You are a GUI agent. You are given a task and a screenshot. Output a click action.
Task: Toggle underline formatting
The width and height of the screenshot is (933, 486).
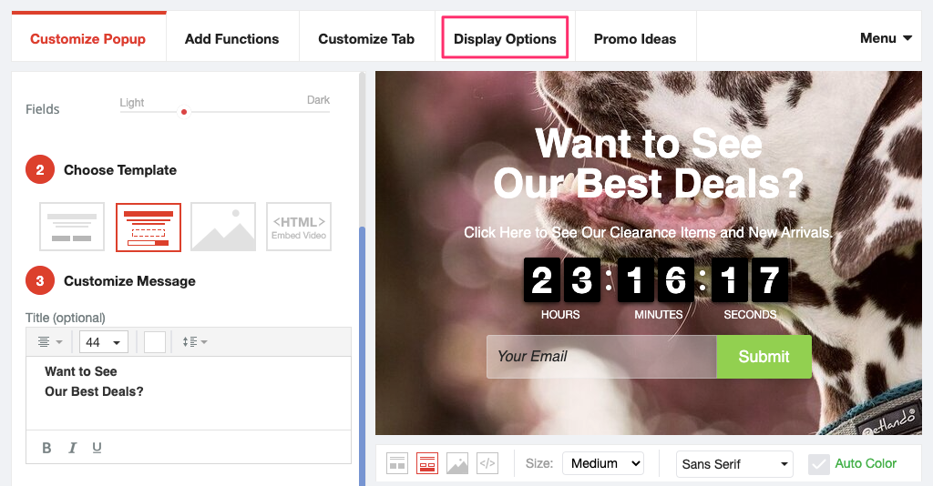tap(97, 448)
